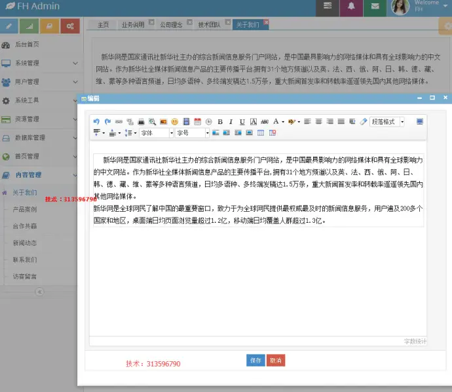Align text left
Viewport: 452px width, 392px height.
307,121
